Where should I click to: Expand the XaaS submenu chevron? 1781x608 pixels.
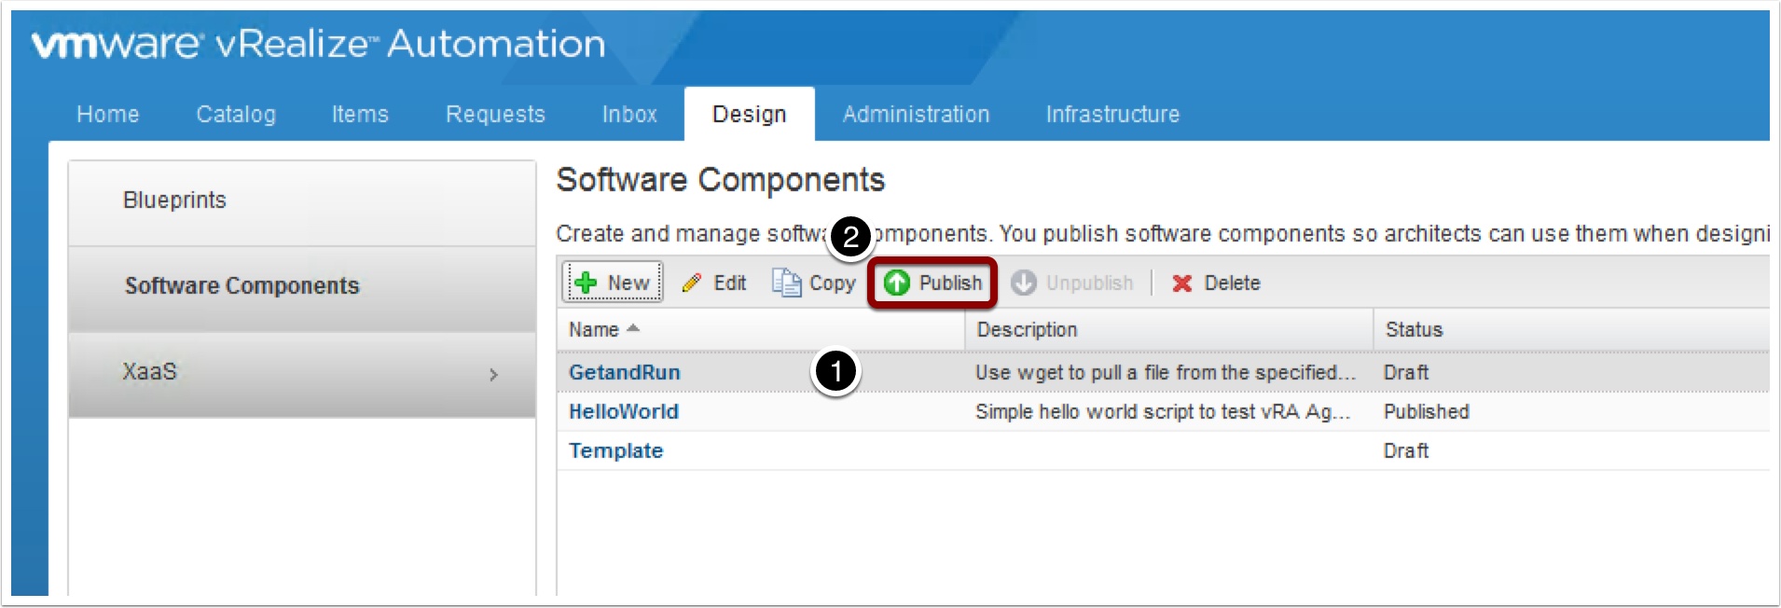point(493,375)
